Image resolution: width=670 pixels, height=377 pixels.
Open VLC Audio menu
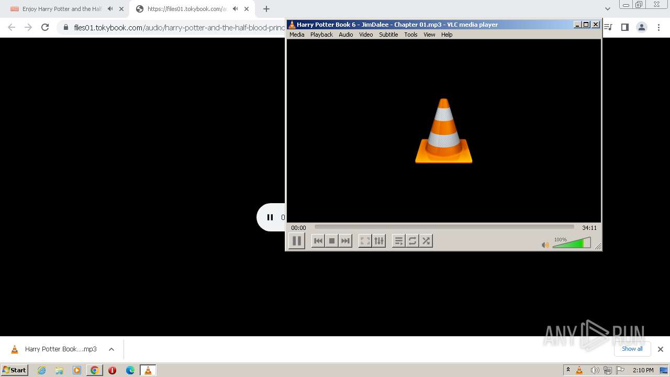tap(345, 35)
